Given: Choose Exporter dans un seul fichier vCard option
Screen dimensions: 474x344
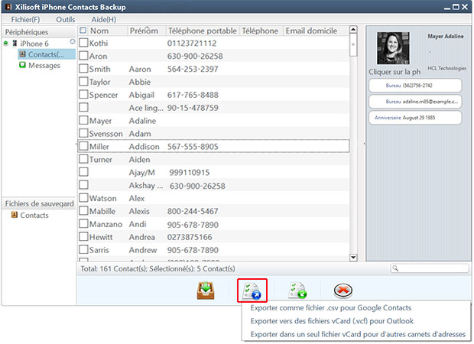Looking at the screenshot, I should coord(358,334).
